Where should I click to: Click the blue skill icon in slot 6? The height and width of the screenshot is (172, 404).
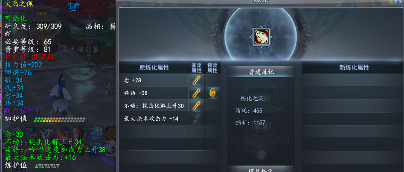click(x=96, y=149)
